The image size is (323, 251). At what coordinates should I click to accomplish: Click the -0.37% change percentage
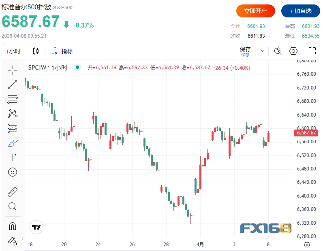click(x=83, y=26)
